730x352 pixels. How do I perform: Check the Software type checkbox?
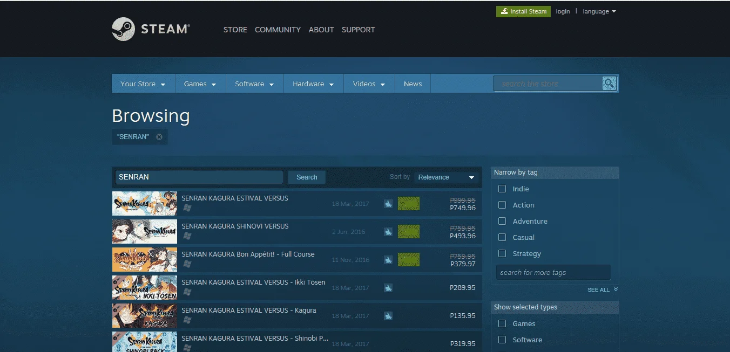(x=502, y=340)
